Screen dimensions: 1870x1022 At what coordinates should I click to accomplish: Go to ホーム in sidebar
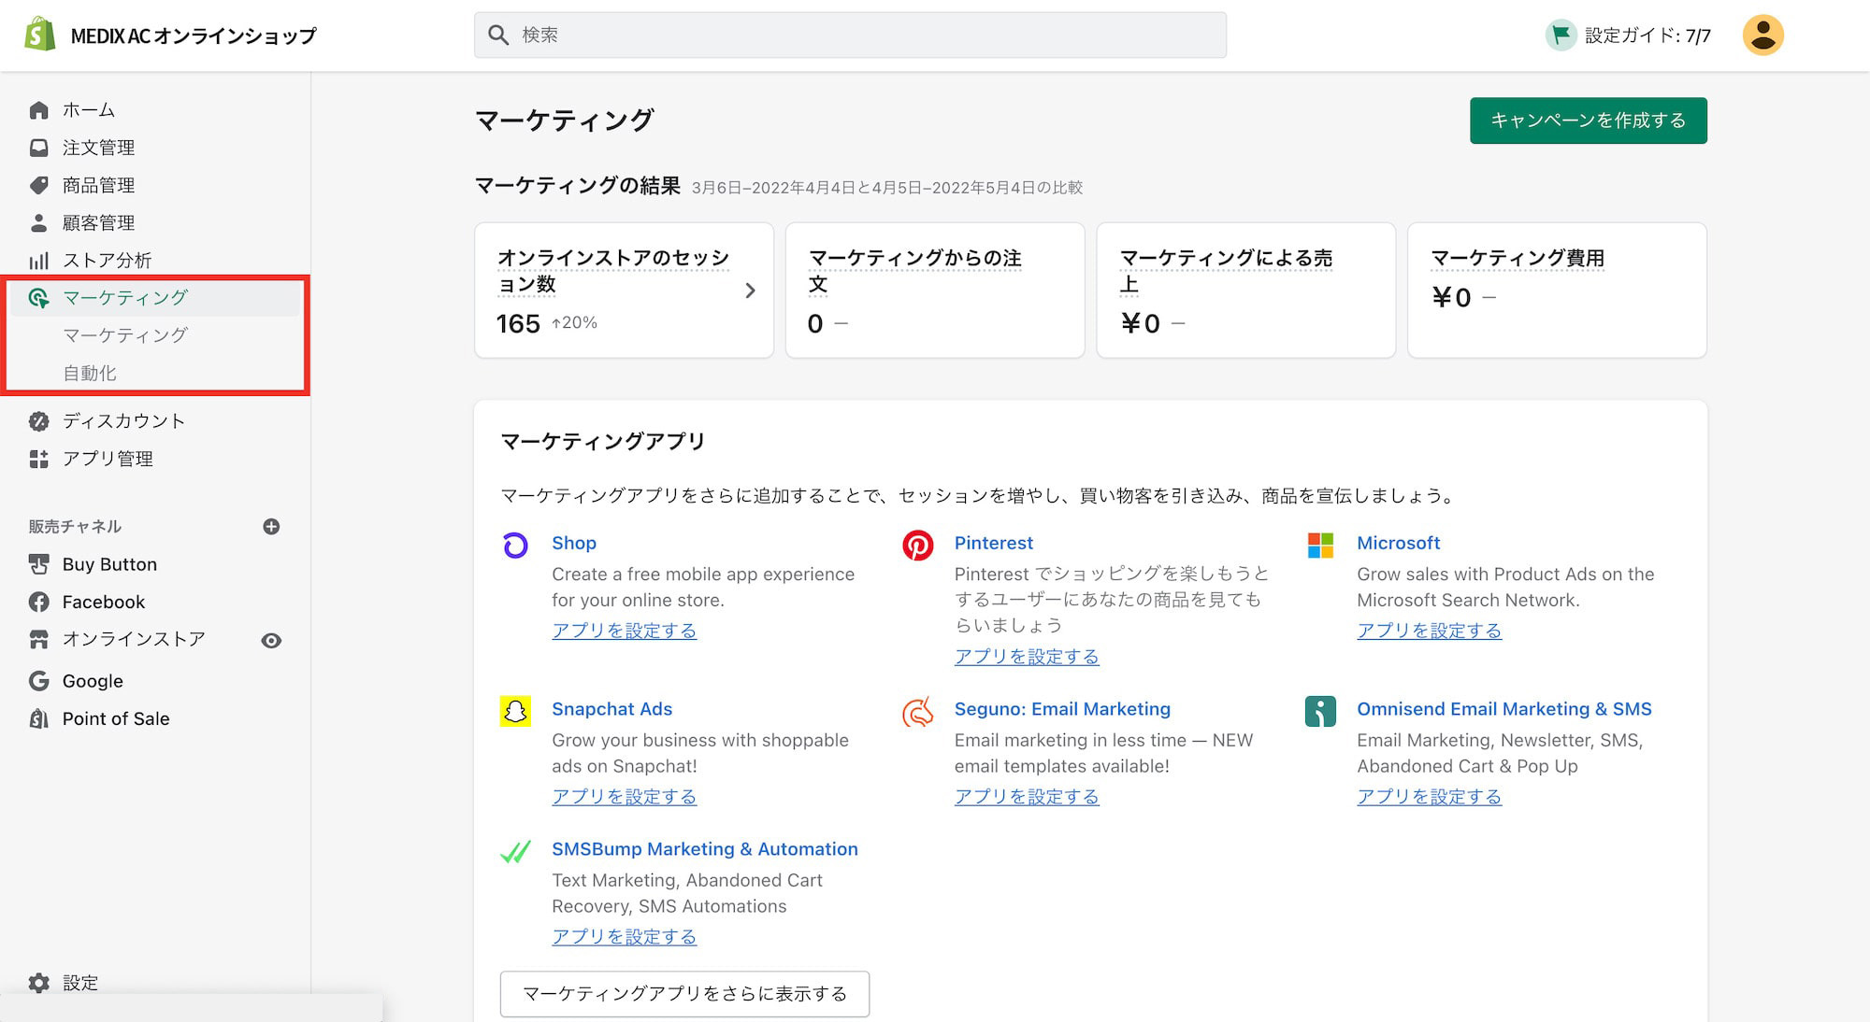[89, 110]
